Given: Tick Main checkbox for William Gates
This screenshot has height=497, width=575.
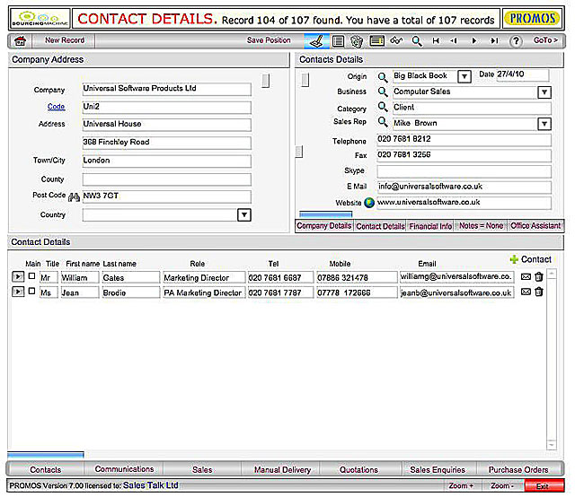Looking at the screenshot, I should click(32, 275).
